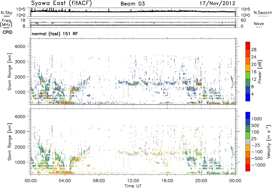This screenshot has height=188, width=272.
Task: Click the date '17/Nov/2012'
Action: pos(217,3)
